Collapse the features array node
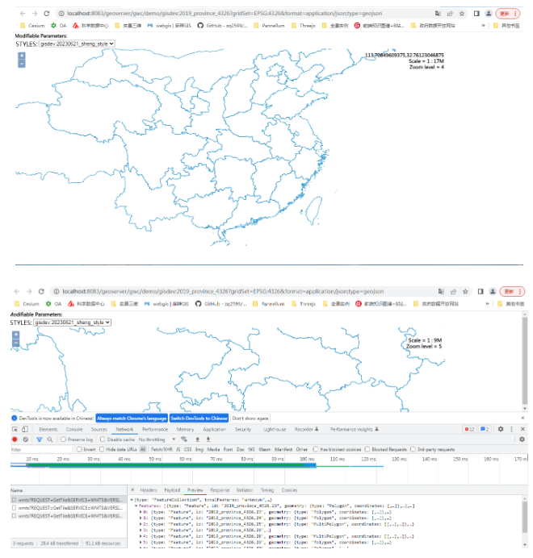533x558 pixels. click(x=136, y=506)
